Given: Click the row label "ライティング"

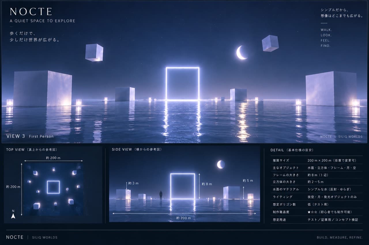Looking at the screenshot, I should (283, 197).
